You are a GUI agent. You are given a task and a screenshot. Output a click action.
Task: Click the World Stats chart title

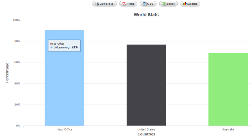pos(146,14)
